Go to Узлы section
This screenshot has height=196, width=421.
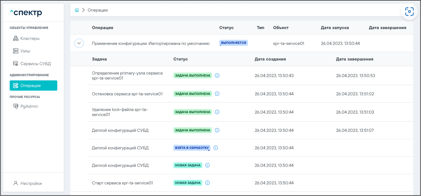point(25,51)
